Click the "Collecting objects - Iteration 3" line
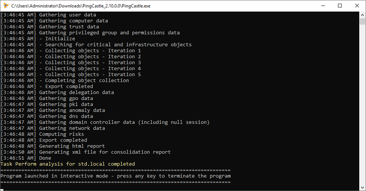 point(93,63)
